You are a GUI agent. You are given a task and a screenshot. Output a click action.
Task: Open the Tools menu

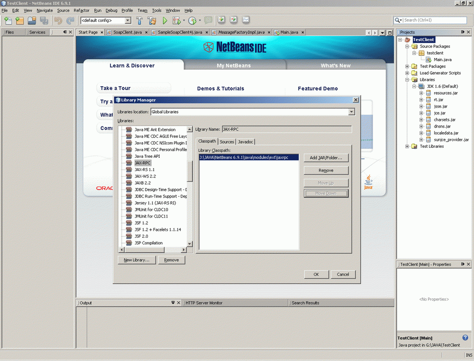click(156, 10)
